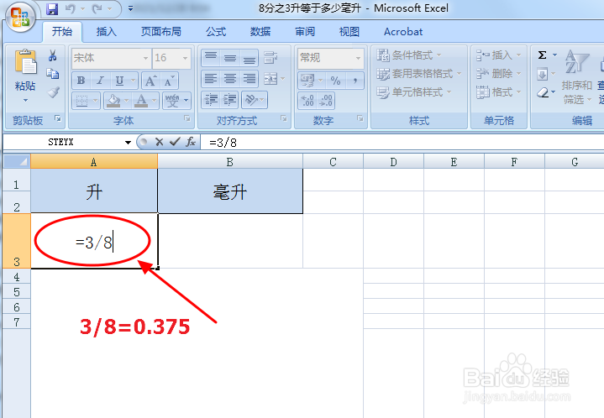604x418 pixels.
Task: Save the workbook using the floppy icon
Action: 52,8
